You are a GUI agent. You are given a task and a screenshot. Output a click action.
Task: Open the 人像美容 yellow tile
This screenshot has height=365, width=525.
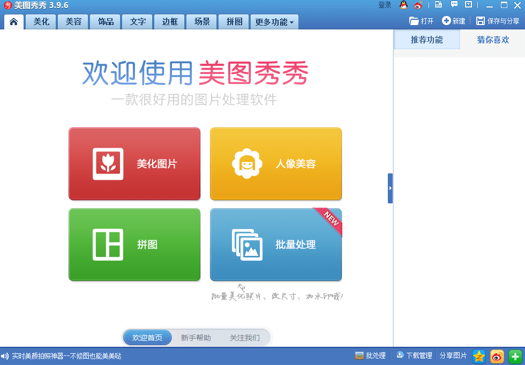click(276, 164)
